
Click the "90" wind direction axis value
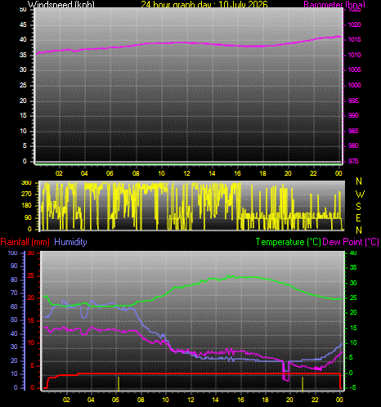[28, 217]
